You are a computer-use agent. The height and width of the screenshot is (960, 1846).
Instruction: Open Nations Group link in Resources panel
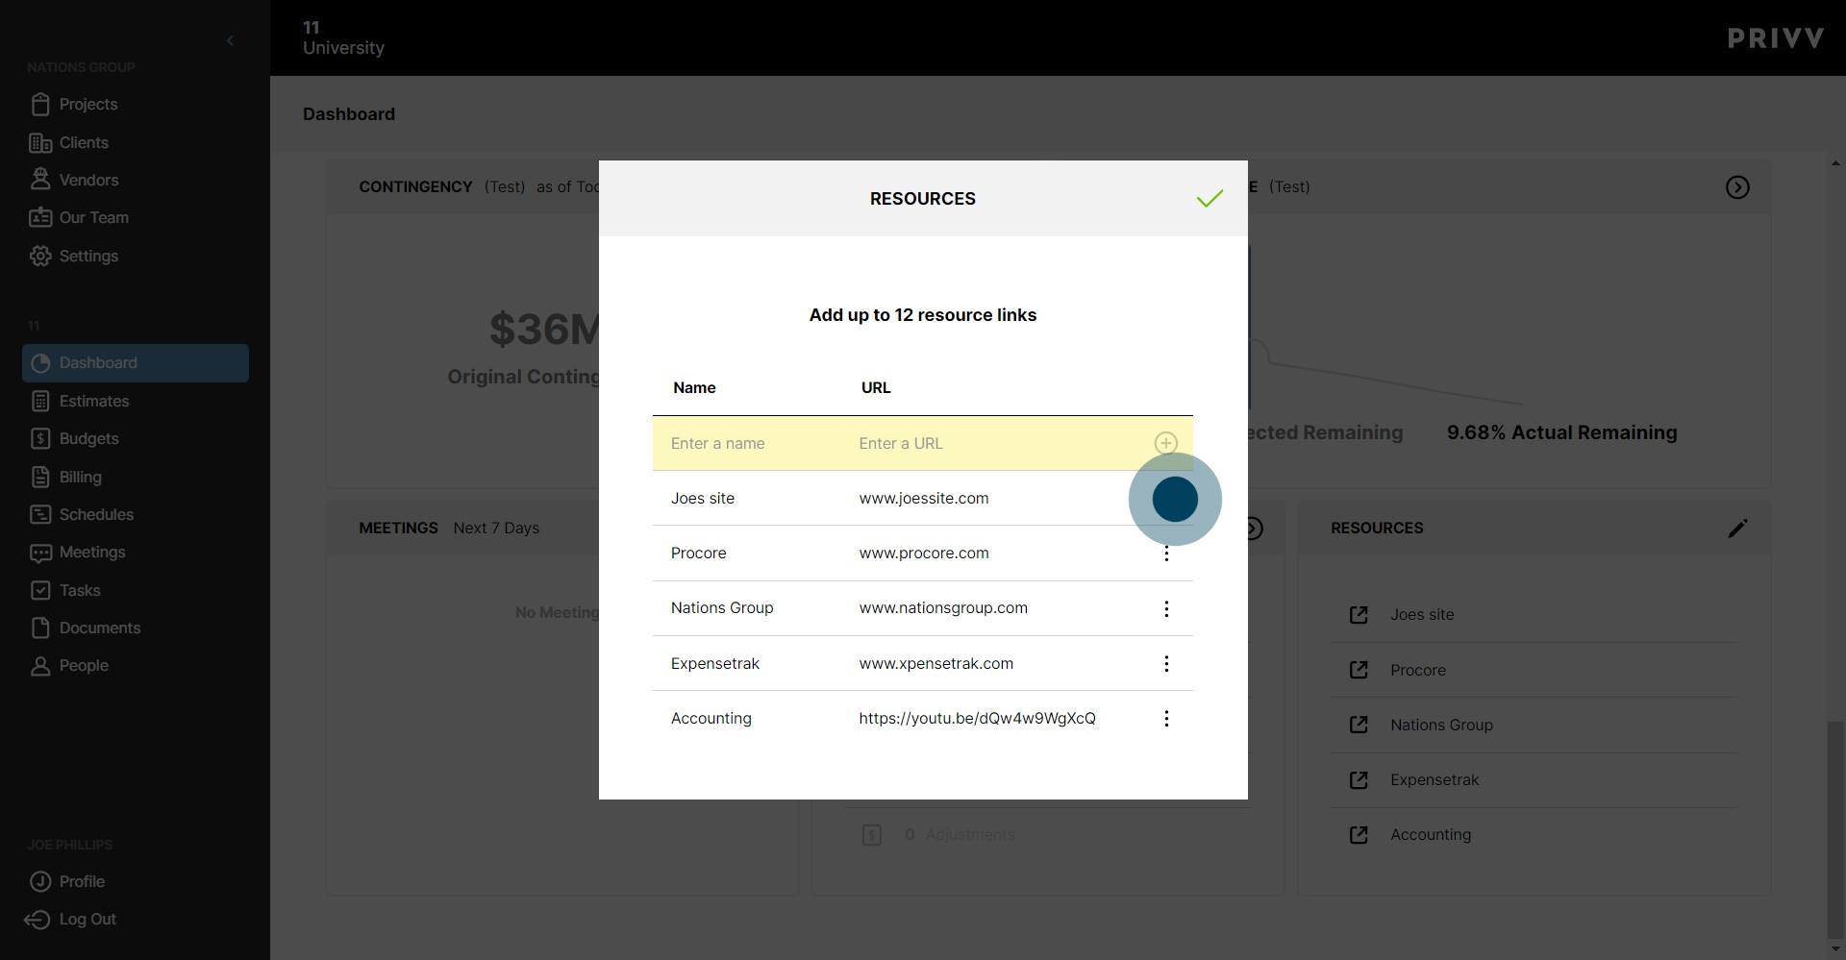[x=1441, y=725]
